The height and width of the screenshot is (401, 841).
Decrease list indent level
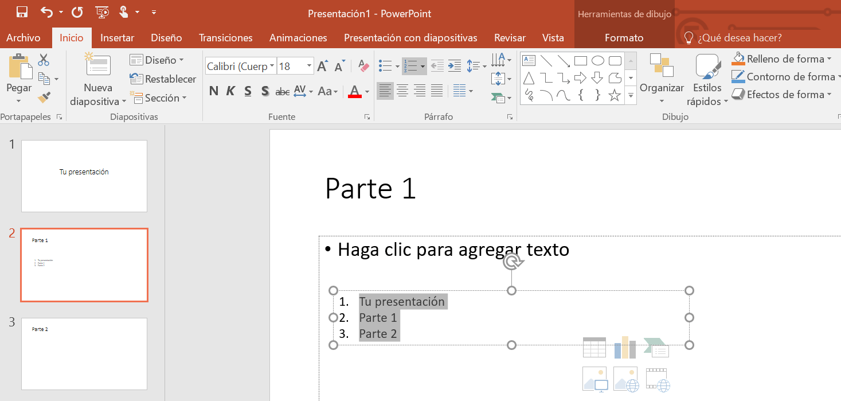(437, 66)
